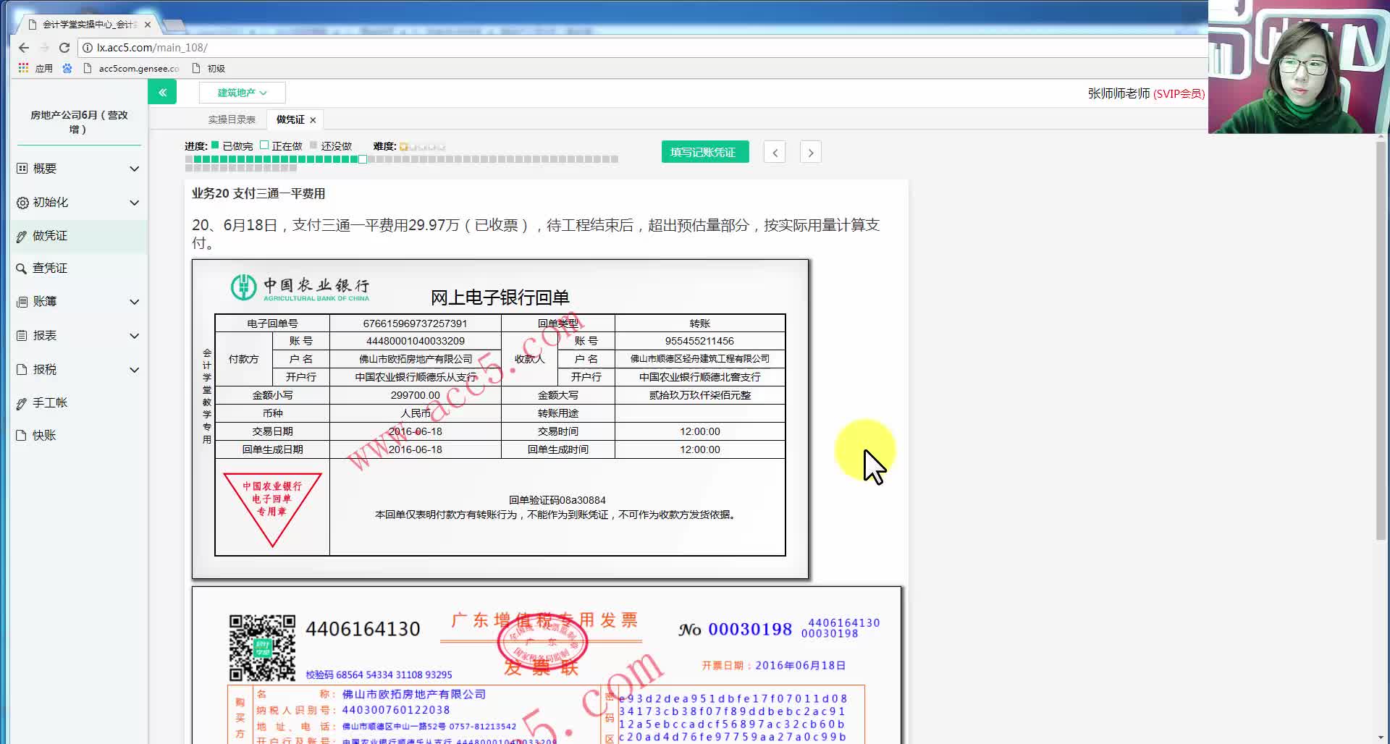
Task: Select the magnifier icon for 查凭证
Action: point(22,267)
